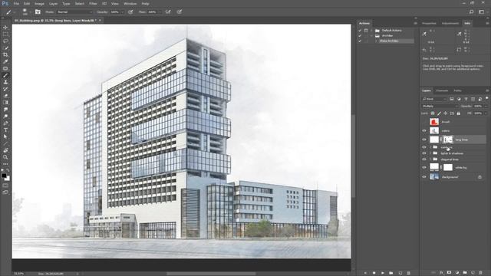This screenshot has width=491, height=276.
Task: Click the white bg layer mask thumbnail
Action: point(448,167)
